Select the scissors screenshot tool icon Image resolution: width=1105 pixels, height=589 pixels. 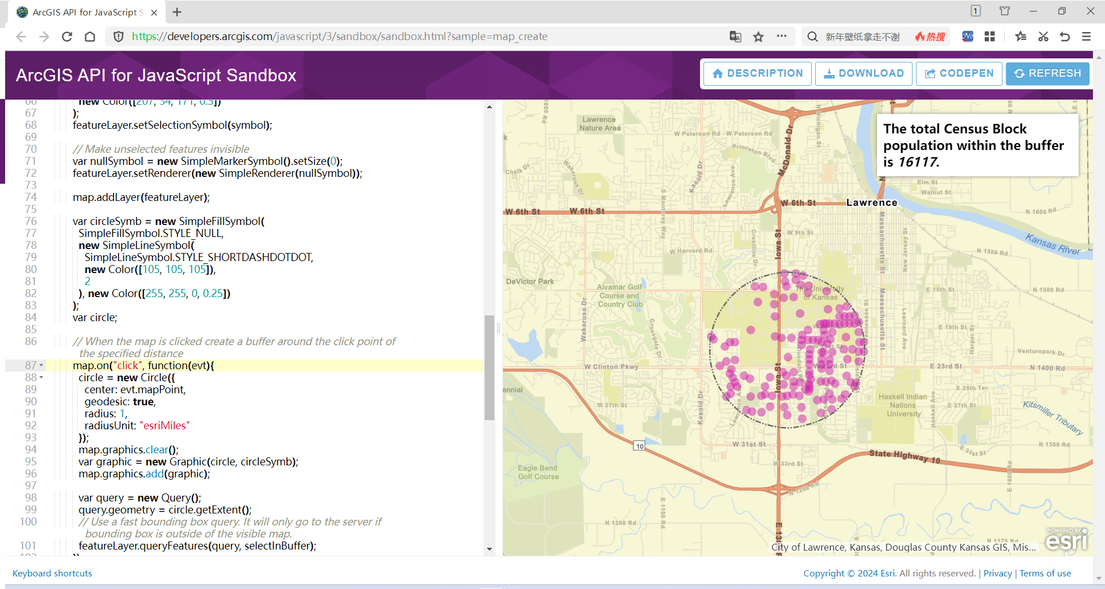point(1043,36)
